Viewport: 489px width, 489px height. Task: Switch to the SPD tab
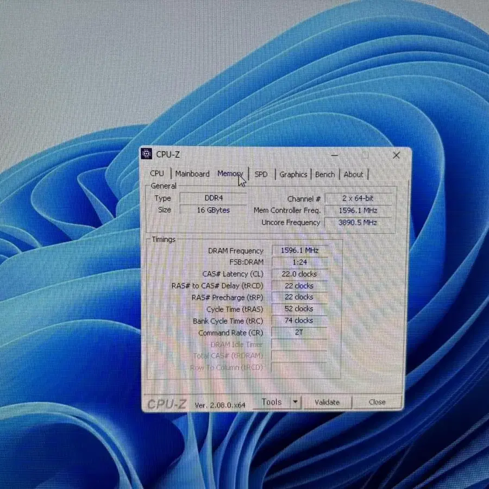[x=261, y=174]
